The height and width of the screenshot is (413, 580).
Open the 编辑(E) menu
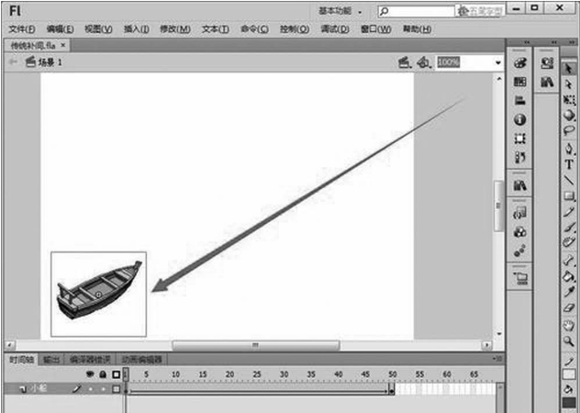click(60, 28)
